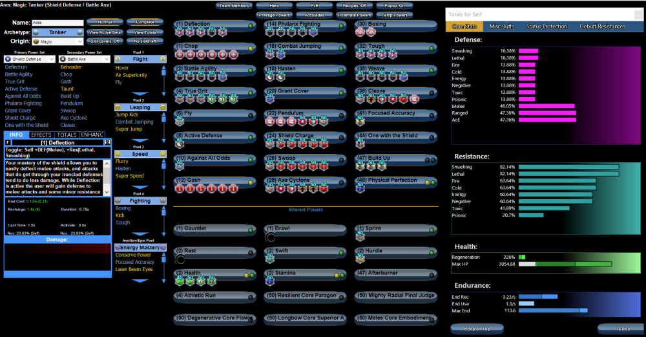
Task: Click the enhancement slot under Active Defense
Action: pos(180,144)
